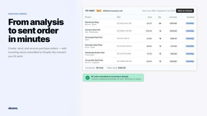The height and width of the screenshot is (116, 207).
Task: Click the From analysis to sent order heading
Action: (x=36, y=30)
